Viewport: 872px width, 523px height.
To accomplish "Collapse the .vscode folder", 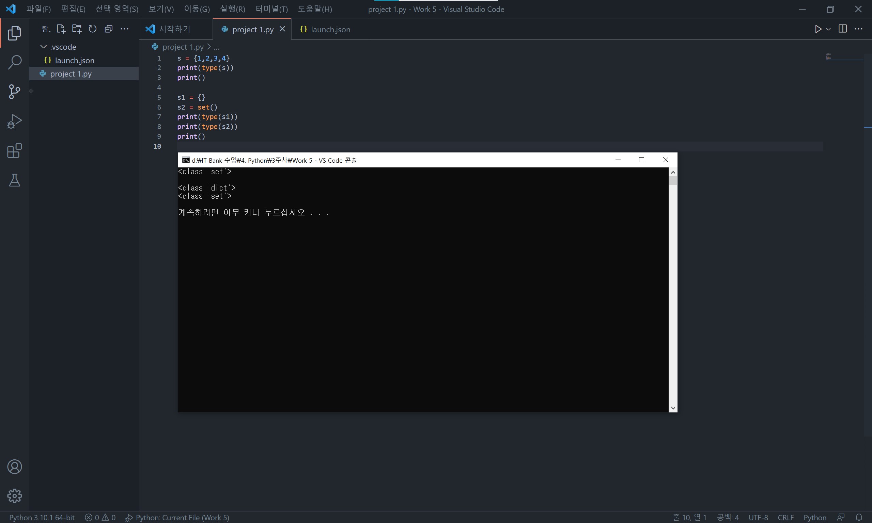I will pos(44,47).
